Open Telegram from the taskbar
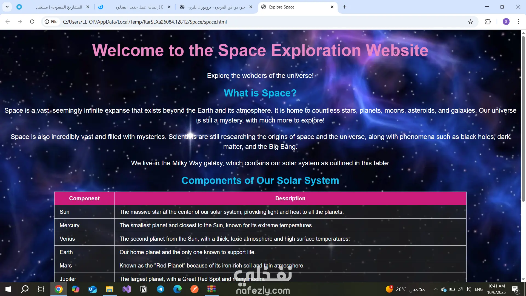Image resolution: width=526 pixels, height=296 pixels. point(161,289)
